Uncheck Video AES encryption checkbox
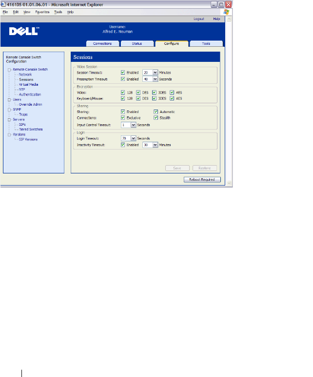The image size is (313, 377). coord(172,93)
